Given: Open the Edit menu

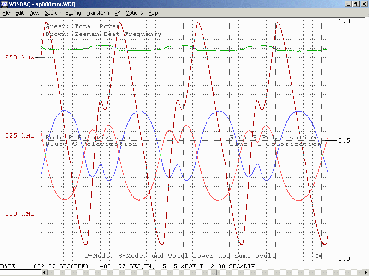Looking at the screenshot, I should 19,13.
